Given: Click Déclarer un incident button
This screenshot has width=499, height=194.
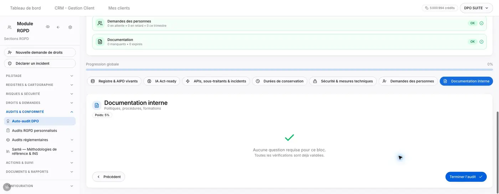Looking at the screenshot, I should pos(40,63).
